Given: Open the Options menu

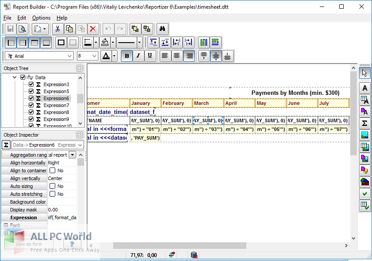Looking at the screenshot, I should pos(41,18).
